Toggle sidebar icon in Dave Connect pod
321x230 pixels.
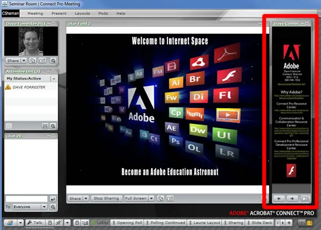(x=304, y=198)
